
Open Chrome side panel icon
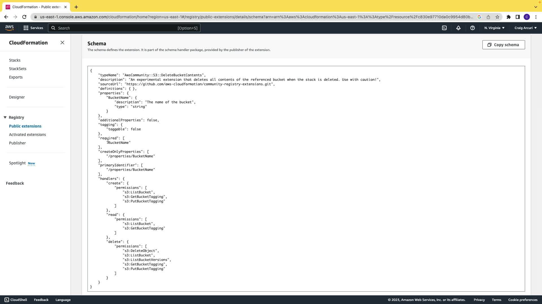pos(517,17)
